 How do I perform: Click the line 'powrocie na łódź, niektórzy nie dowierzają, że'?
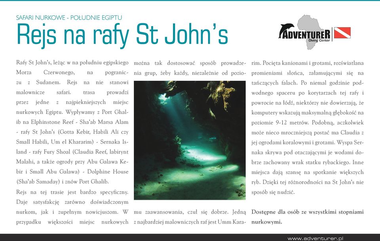pos(308,103)
